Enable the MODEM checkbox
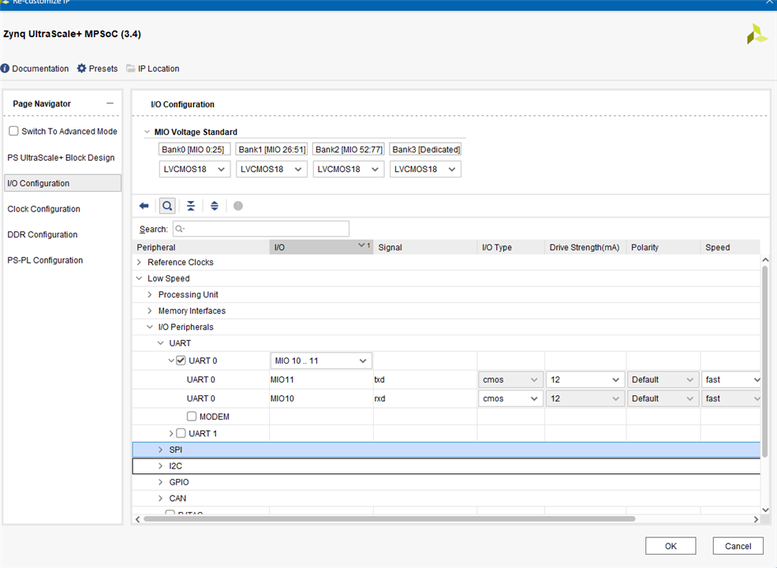 192,417
